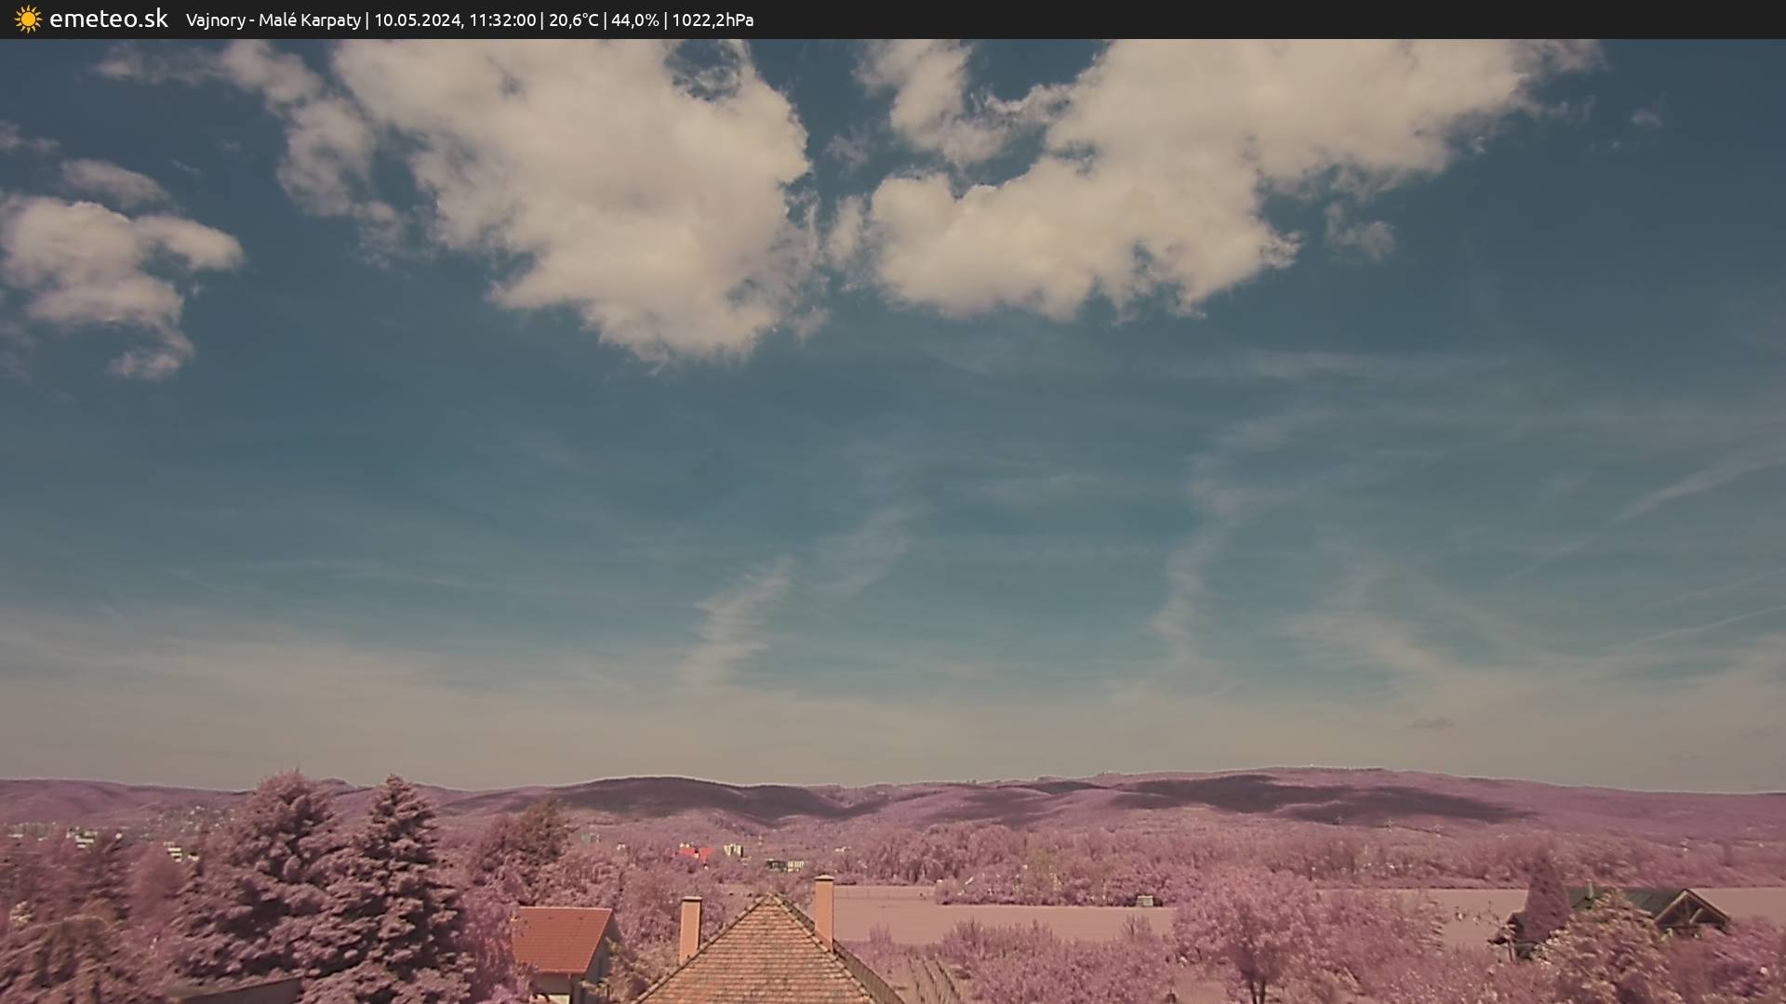
Task: Click the left chimney on tiled roof
Action: pyautogui.click(x=689, y=928)
